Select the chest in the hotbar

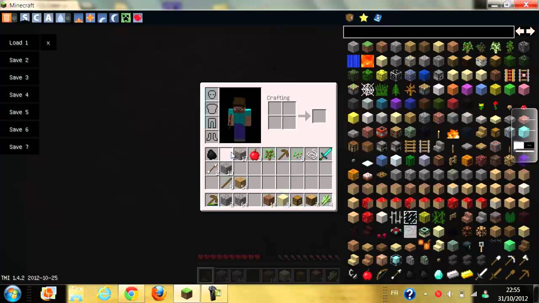coord(297,200)
